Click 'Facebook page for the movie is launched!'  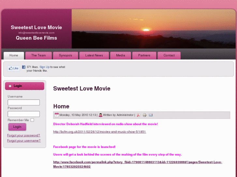(84, 147)
